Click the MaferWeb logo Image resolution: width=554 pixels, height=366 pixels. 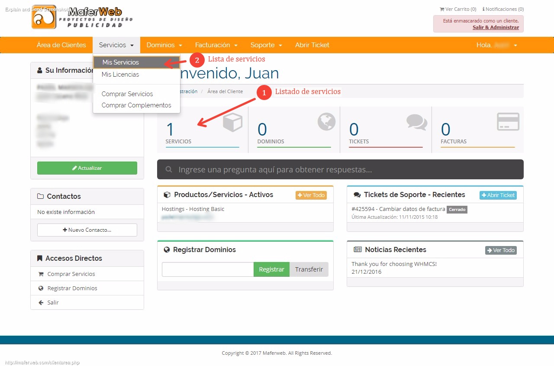[x=82, y=17]
